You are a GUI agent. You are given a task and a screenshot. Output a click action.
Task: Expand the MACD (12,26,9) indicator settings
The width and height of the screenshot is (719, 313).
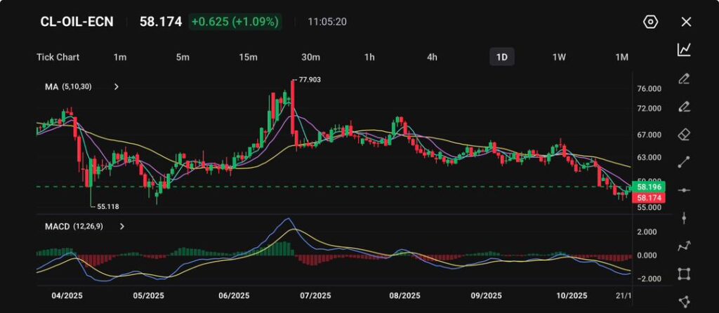point(122,227)
